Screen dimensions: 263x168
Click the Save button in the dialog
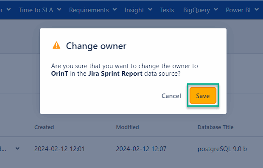(x=203, y=95)
